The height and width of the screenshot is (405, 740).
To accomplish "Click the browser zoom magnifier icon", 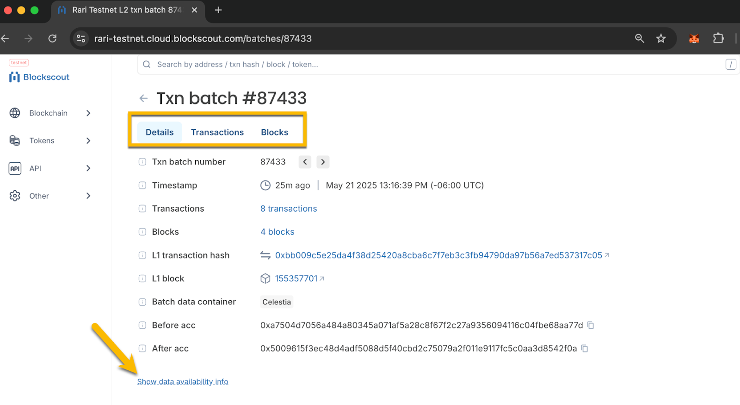I will tap(640, 38).
